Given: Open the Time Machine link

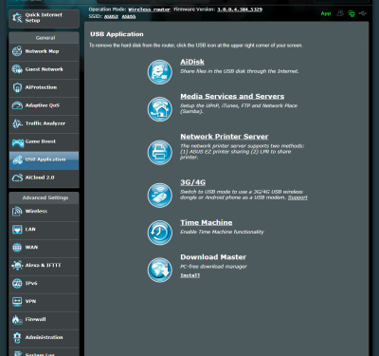Looking at the screenshot, I should click(207, 223).
